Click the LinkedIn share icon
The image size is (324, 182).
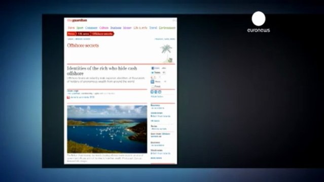[152, 81]
